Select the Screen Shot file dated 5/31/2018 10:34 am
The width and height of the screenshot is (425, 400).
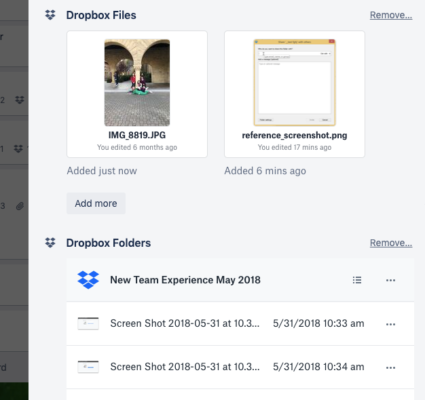(x=240, y=367)
